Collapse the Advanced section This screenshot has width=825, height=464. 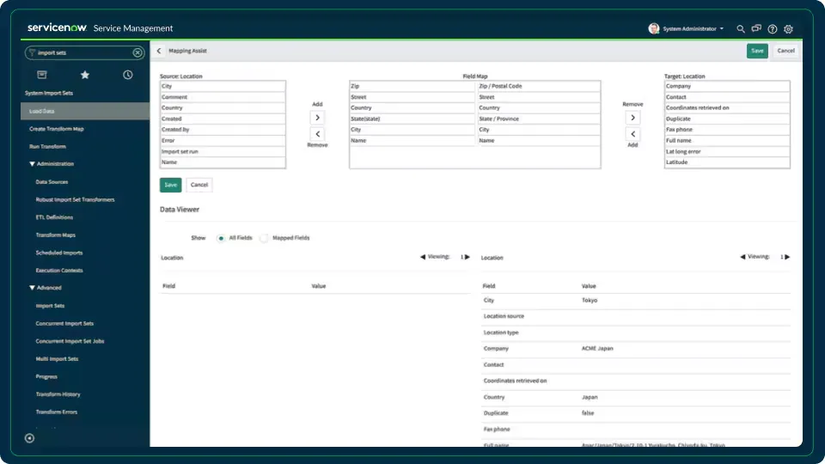(x=32, y=288)
